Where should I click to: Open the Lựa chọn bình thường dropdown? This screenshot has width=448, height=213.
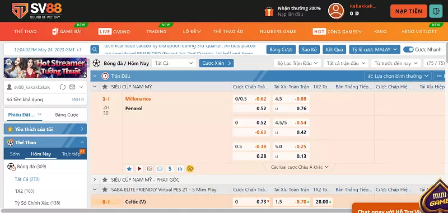(x=398, y=76)
